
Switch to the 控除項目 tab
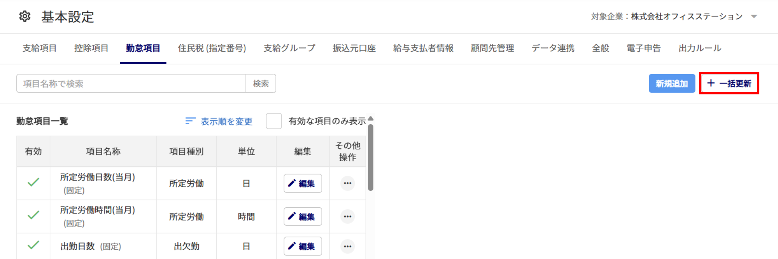click(91, 48)
